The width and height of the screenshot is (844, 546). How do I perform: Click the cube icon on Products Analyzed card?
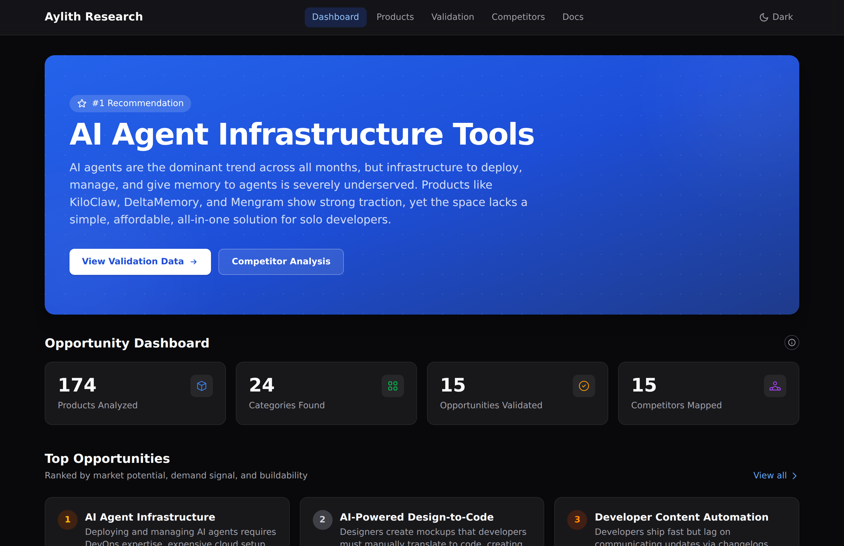[x=201, y=386]
